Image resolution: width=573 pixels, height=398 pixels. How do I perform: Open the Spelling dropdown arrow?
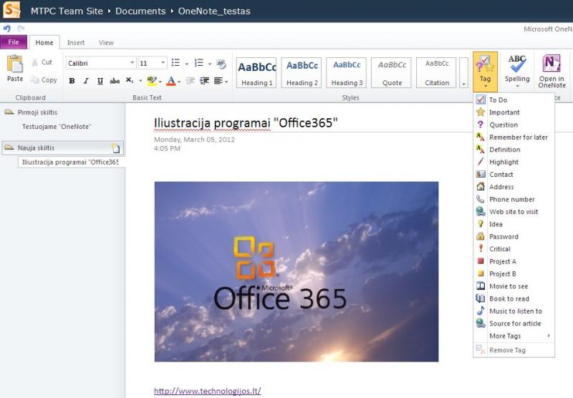click(517, 86)
